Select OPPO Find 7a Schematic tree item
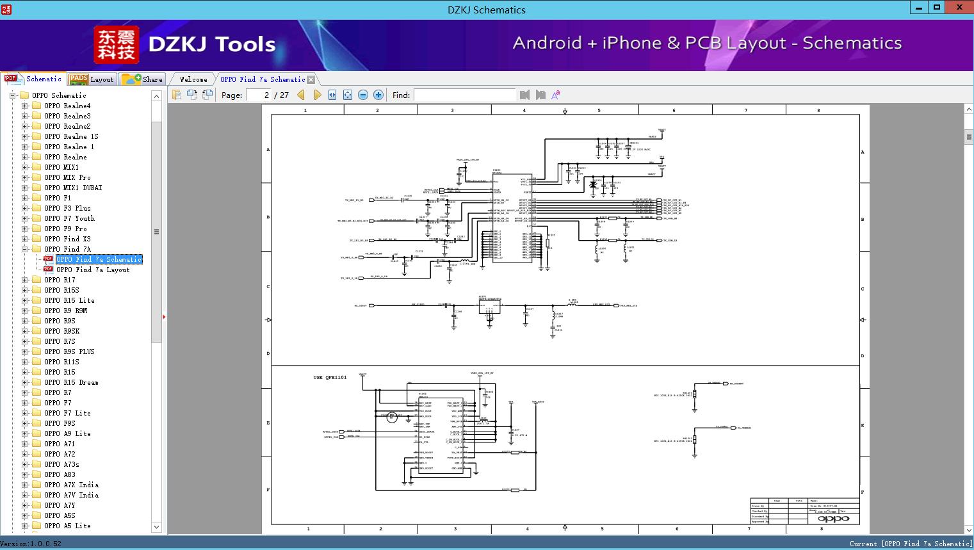 99,259
